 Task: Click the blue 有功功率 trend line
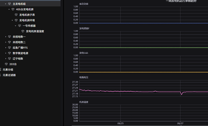click(x=143, y=23)
